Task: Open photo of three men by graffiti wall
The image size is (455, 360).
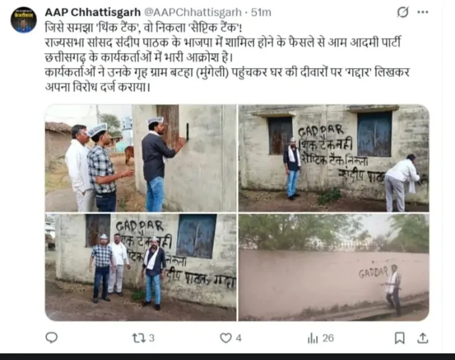Action: [141, 267]
